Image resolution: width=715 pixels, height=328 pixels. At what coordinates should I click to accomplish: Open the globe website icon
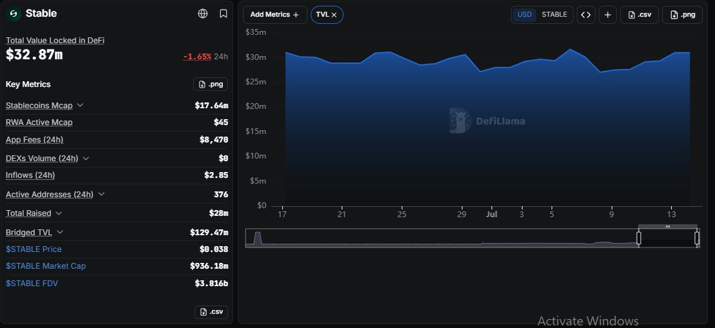tap(203, 14)
